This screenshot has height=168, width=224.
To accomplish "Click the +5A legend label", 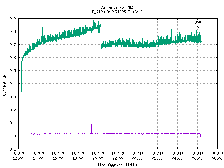I will click(x=198, y=27).
